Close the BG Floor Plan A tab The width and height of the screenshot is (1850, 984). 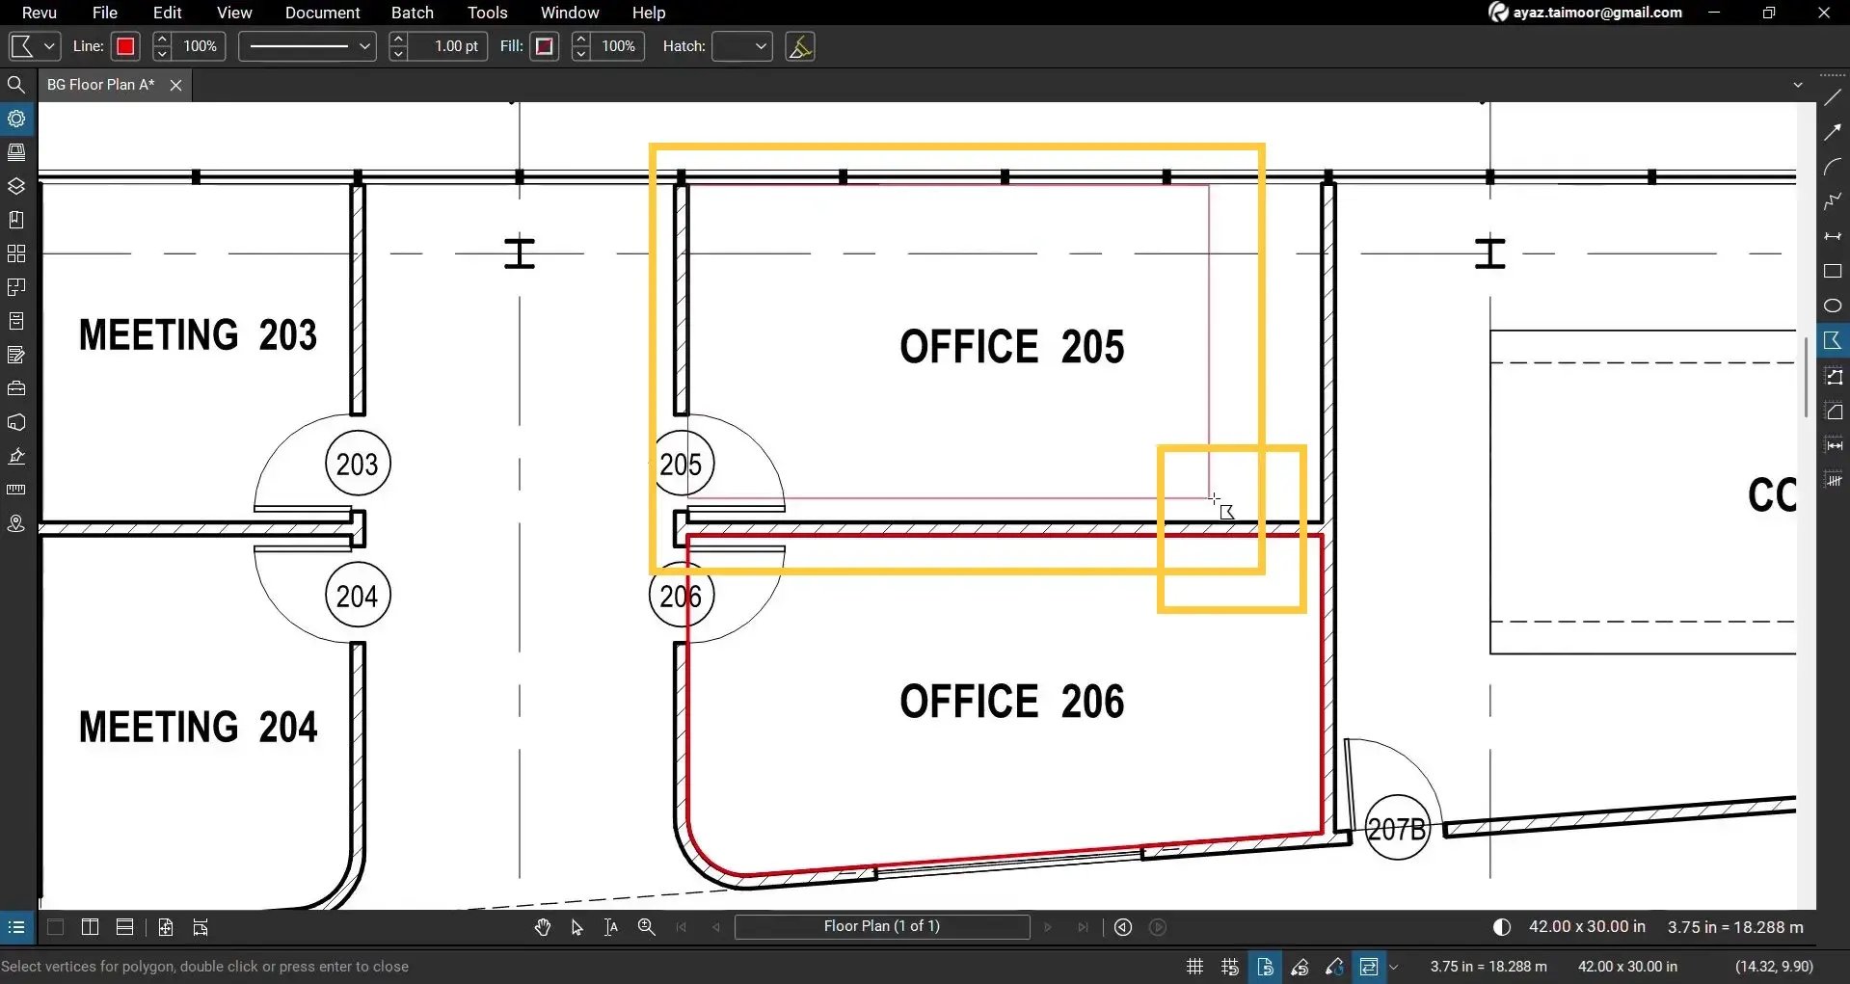pyautogui.click(x=175, y=85)
